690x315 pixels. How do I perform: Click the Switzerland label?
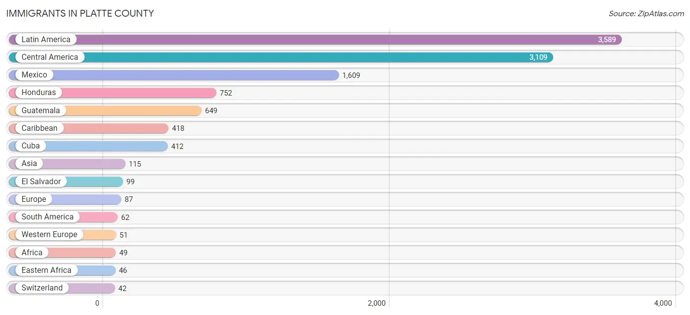[x=42, y=288]
